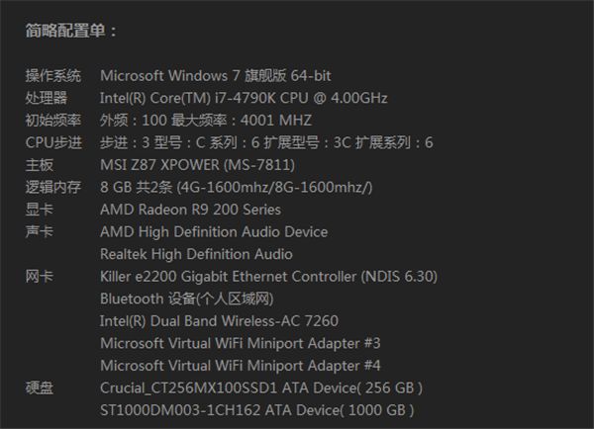Image resolution: width=594 pixels, height=429 pixels.
Task: Click the 主板 label
Action: click(40, 164)
